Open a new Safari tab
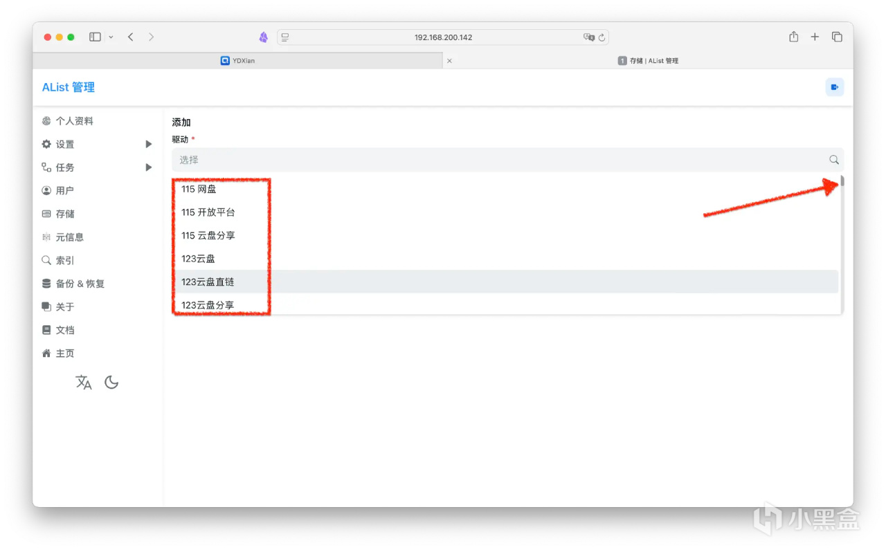This screenshot has width=886, height=550. pos(815,37)
